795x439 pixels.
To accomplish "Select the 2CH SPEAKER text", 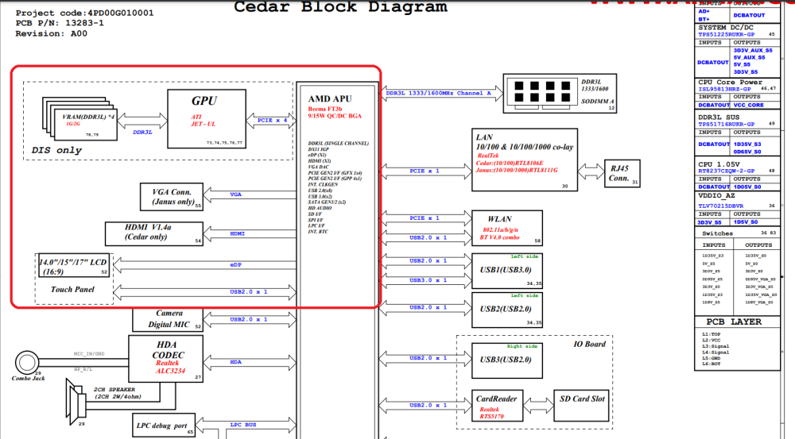I will (x=114, y=389).
